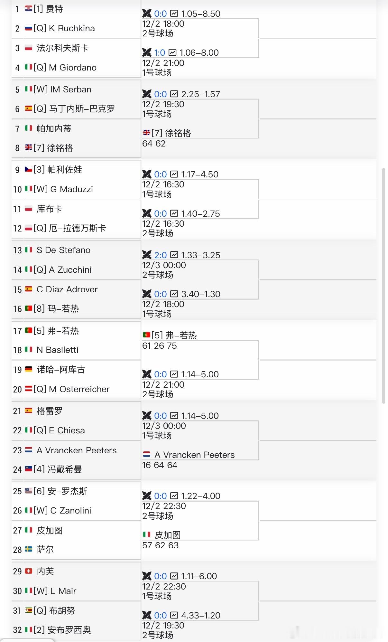This screenshot has height=642, width=388.
Task: Open M Osterreicher player row
Action: [79, 389]
